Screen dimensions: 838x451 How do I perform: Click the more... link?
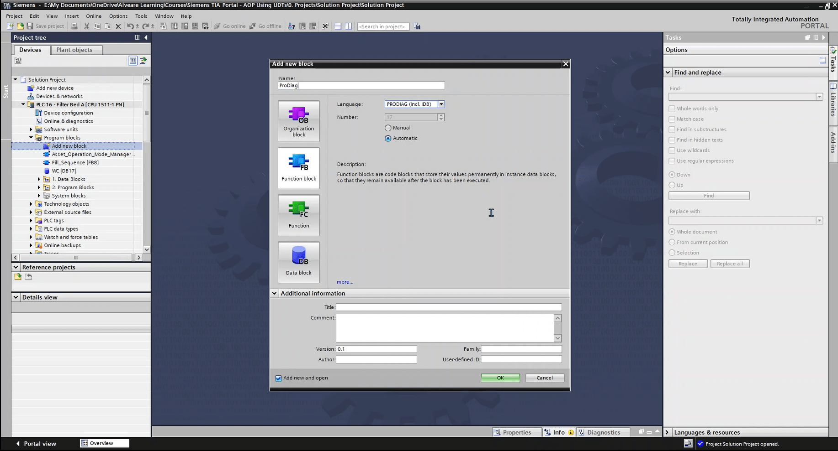pos(345,282)
